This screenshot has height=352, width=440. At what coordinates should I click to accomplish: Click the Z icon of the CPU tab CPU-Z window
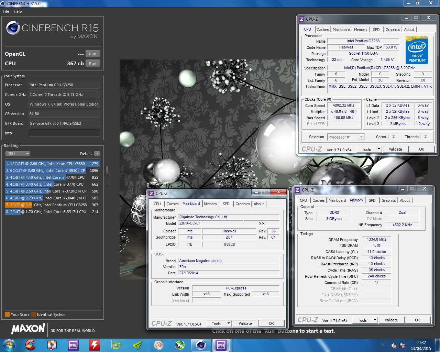(x=301, y=19)
